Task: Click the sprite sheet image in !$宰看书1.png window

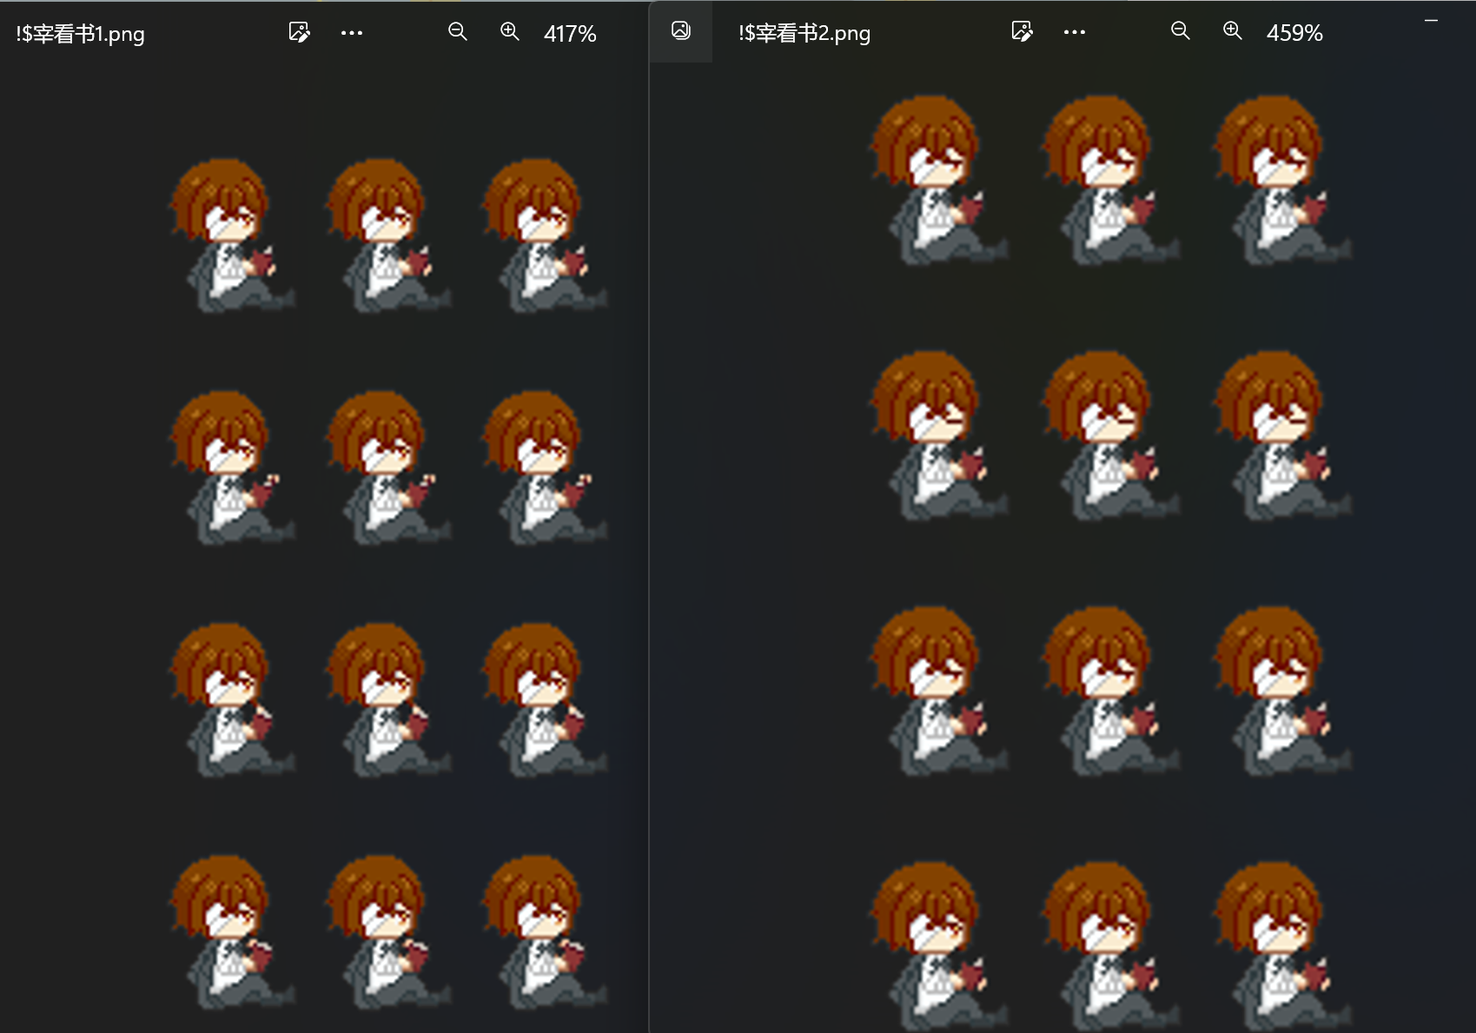Action: pyautogui.click(x=388, y=584)
